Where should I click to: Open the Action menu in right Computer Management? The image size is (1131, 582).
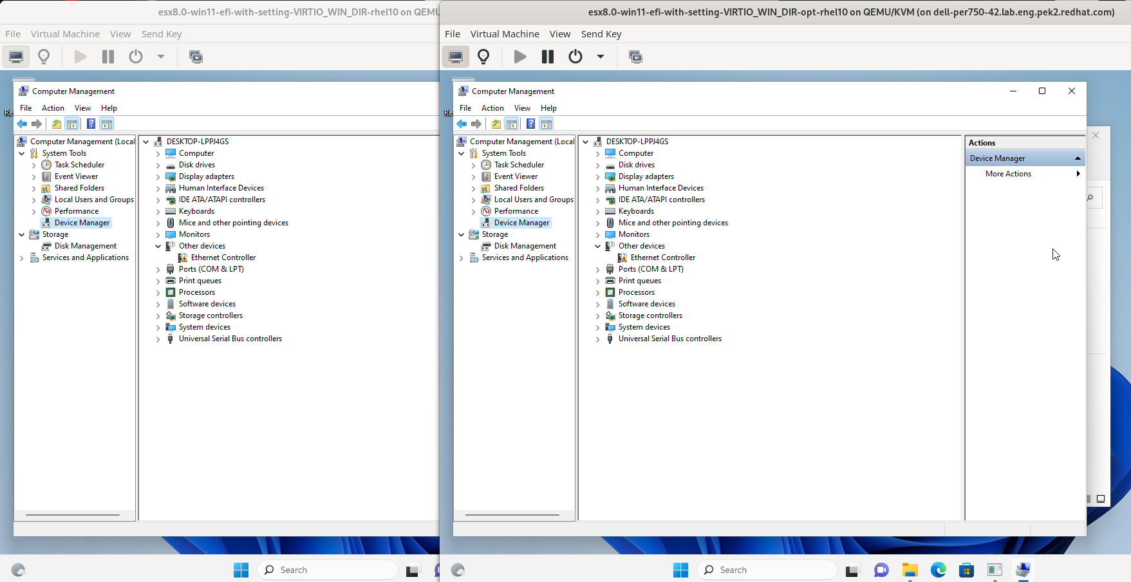coord(492,108)
